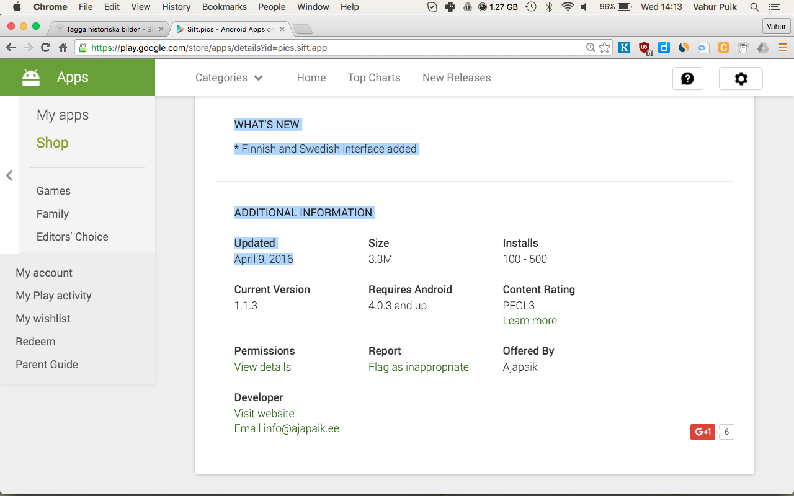Click the zoom magnifier icon in address bar
794x496 pixels.
pyautogui.click(x=591, y=48)
